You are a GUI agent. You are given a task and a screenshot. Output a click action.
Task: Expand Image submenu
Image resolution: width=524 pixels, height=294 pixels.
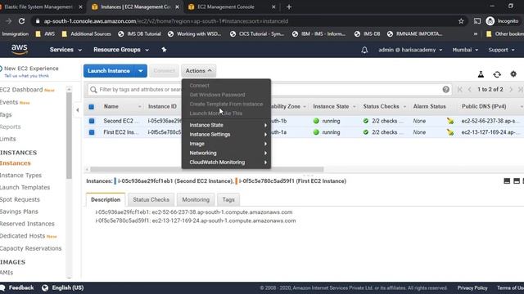point(226,144)
